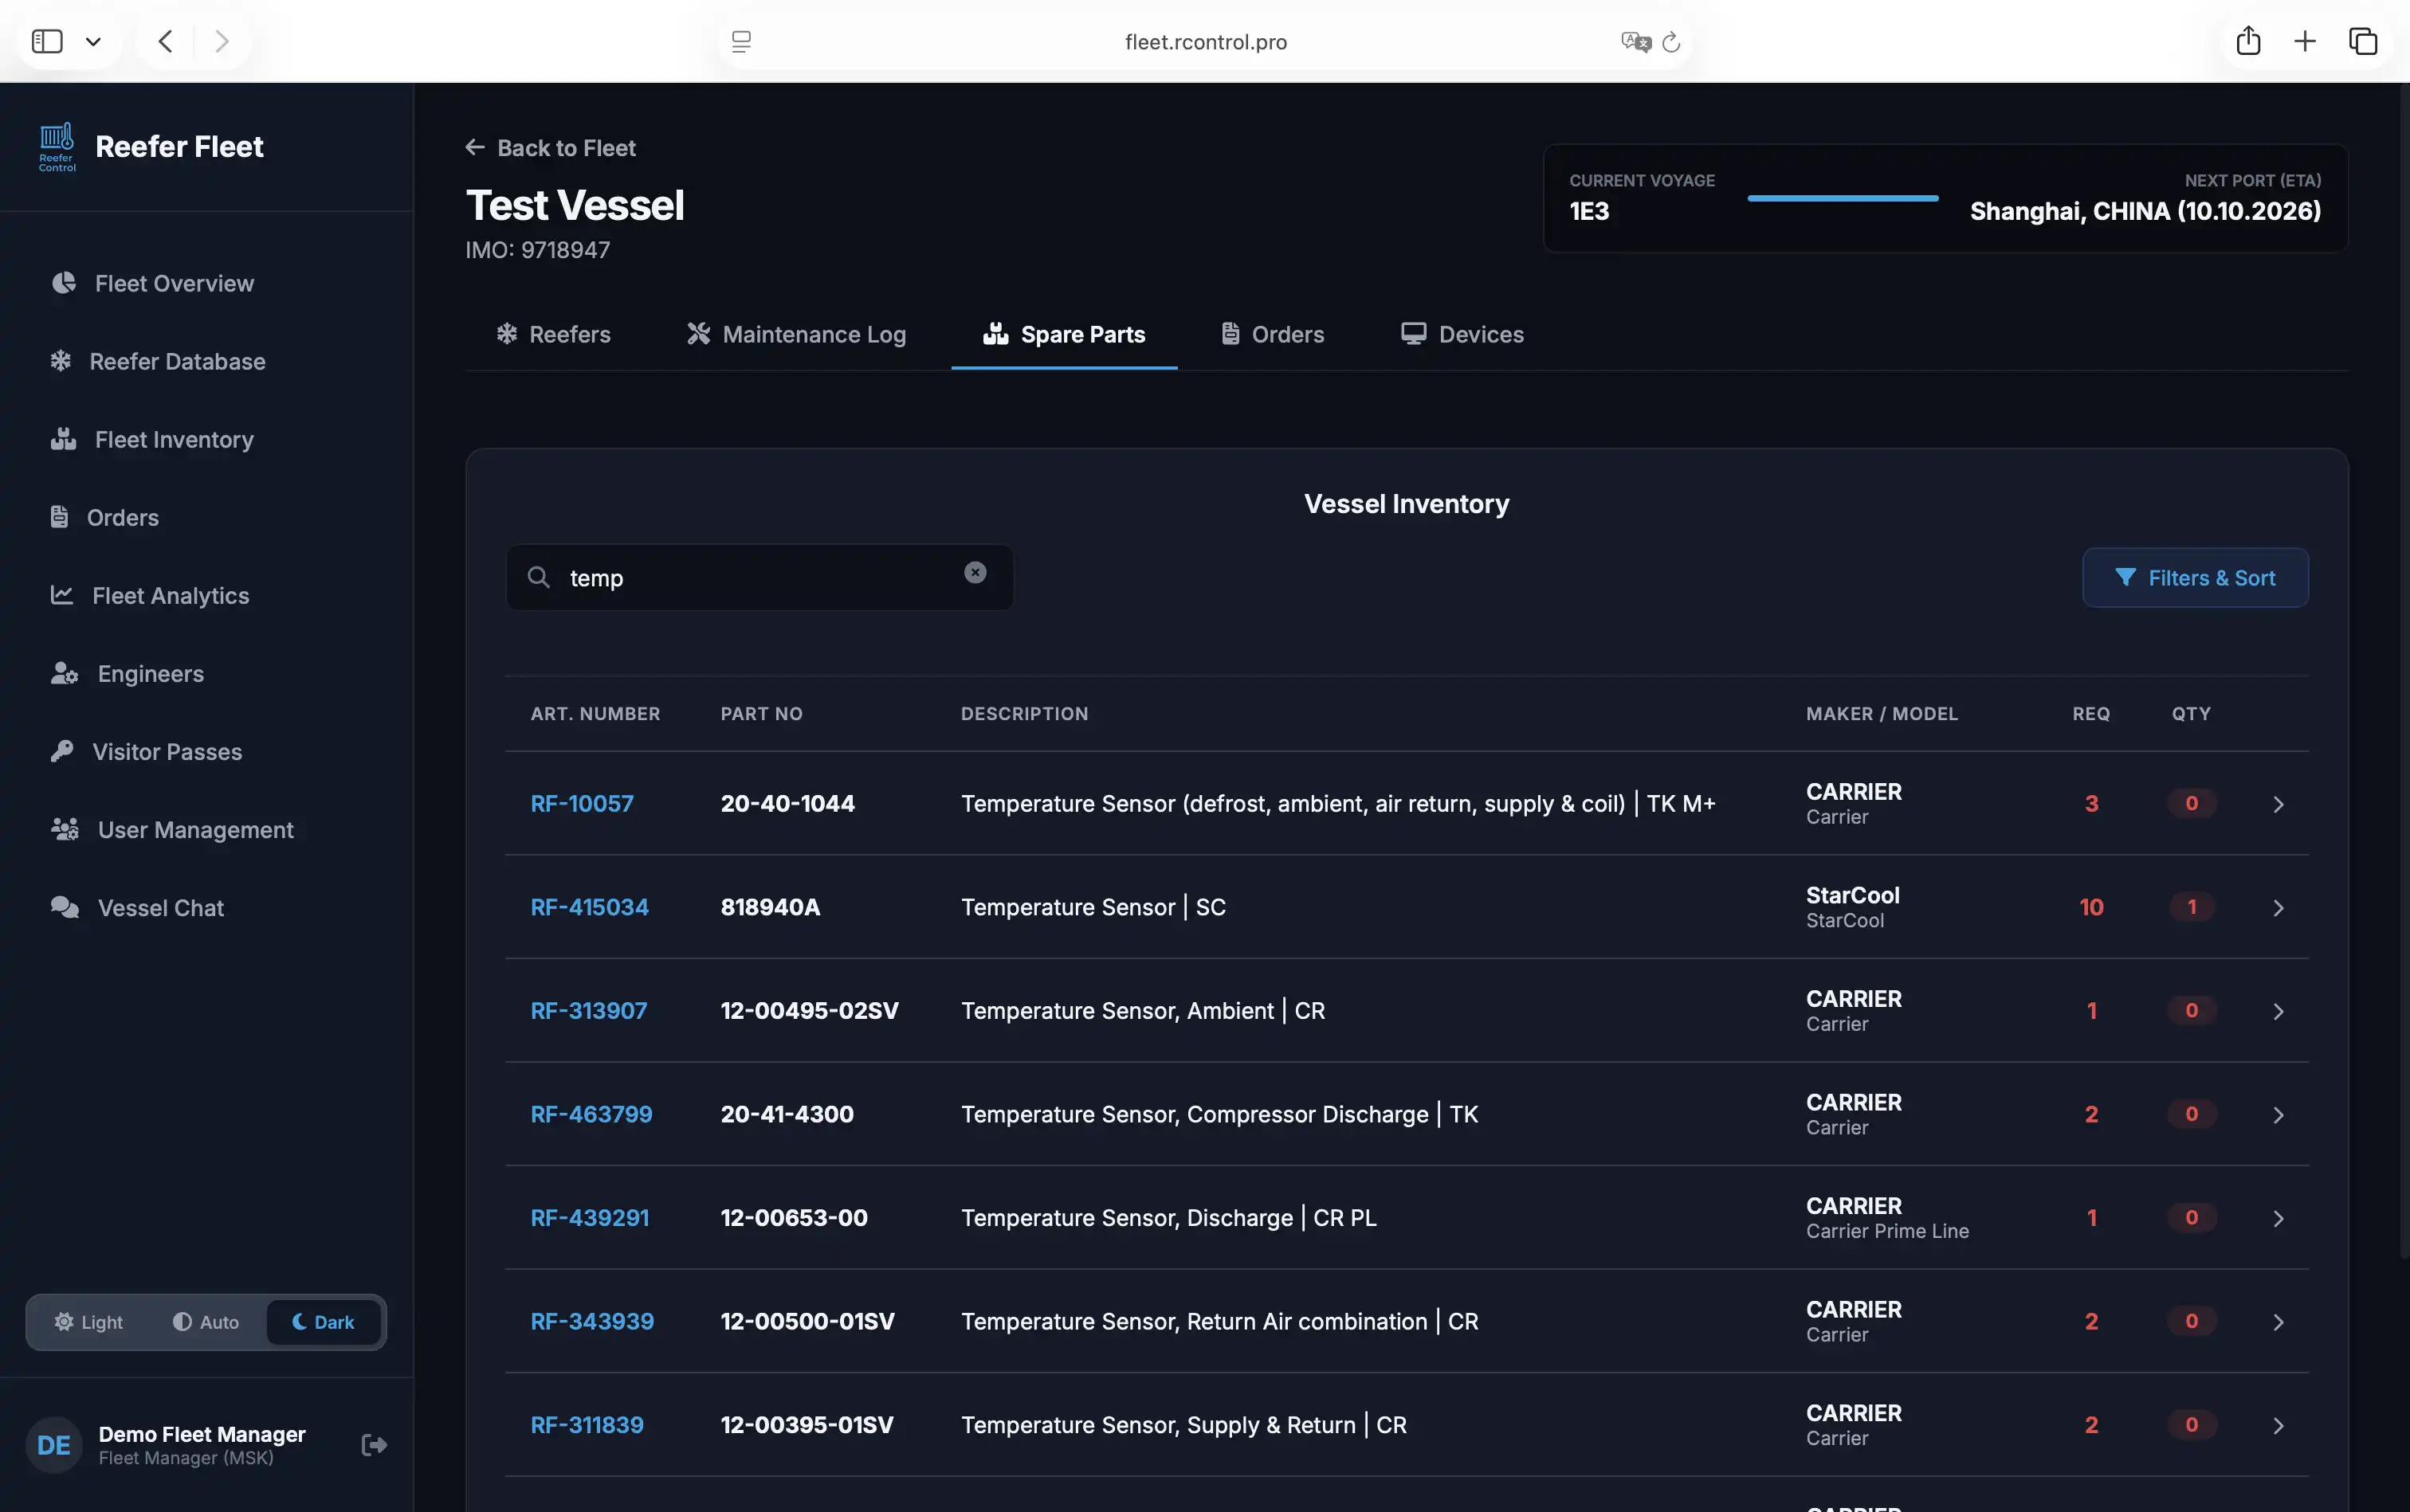Click the logout icon beside Demo Fleet Manager
The height and width of the screenshot is (1512, 2410).
coord(374,1445)
